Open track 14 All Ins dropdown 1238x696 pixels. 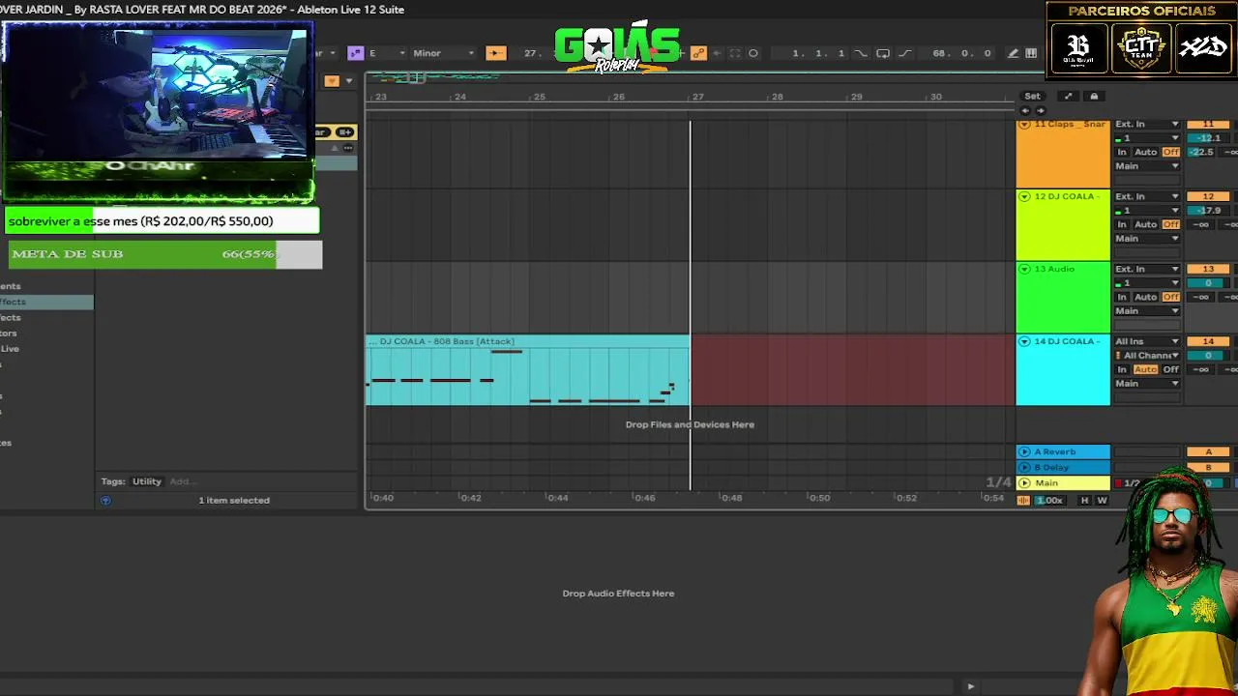[1147, 341]
